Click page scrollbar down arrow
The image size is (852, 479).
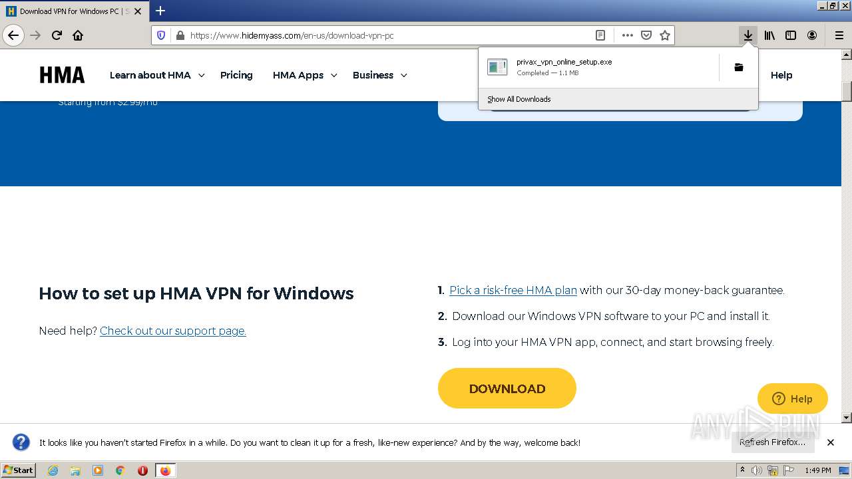click(847, 418)
